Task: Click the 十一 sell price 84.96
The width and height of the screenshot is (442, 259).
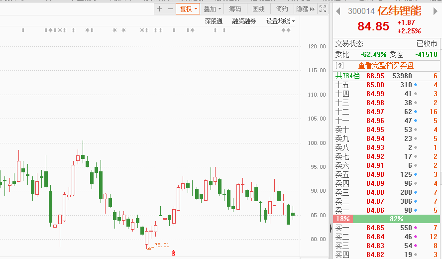Action: click(375, 121)
